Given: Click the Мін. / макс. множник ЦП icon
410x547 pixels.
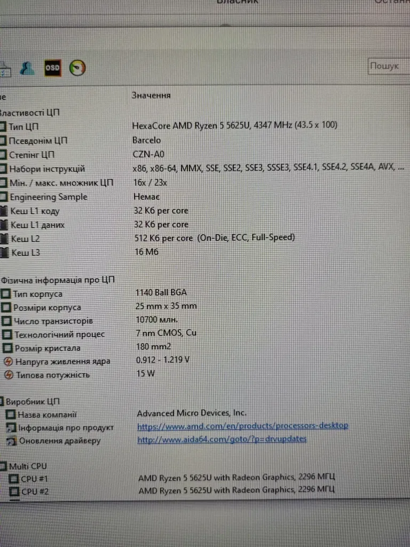Looking at the screenshot, I should (x=3, y=183).
